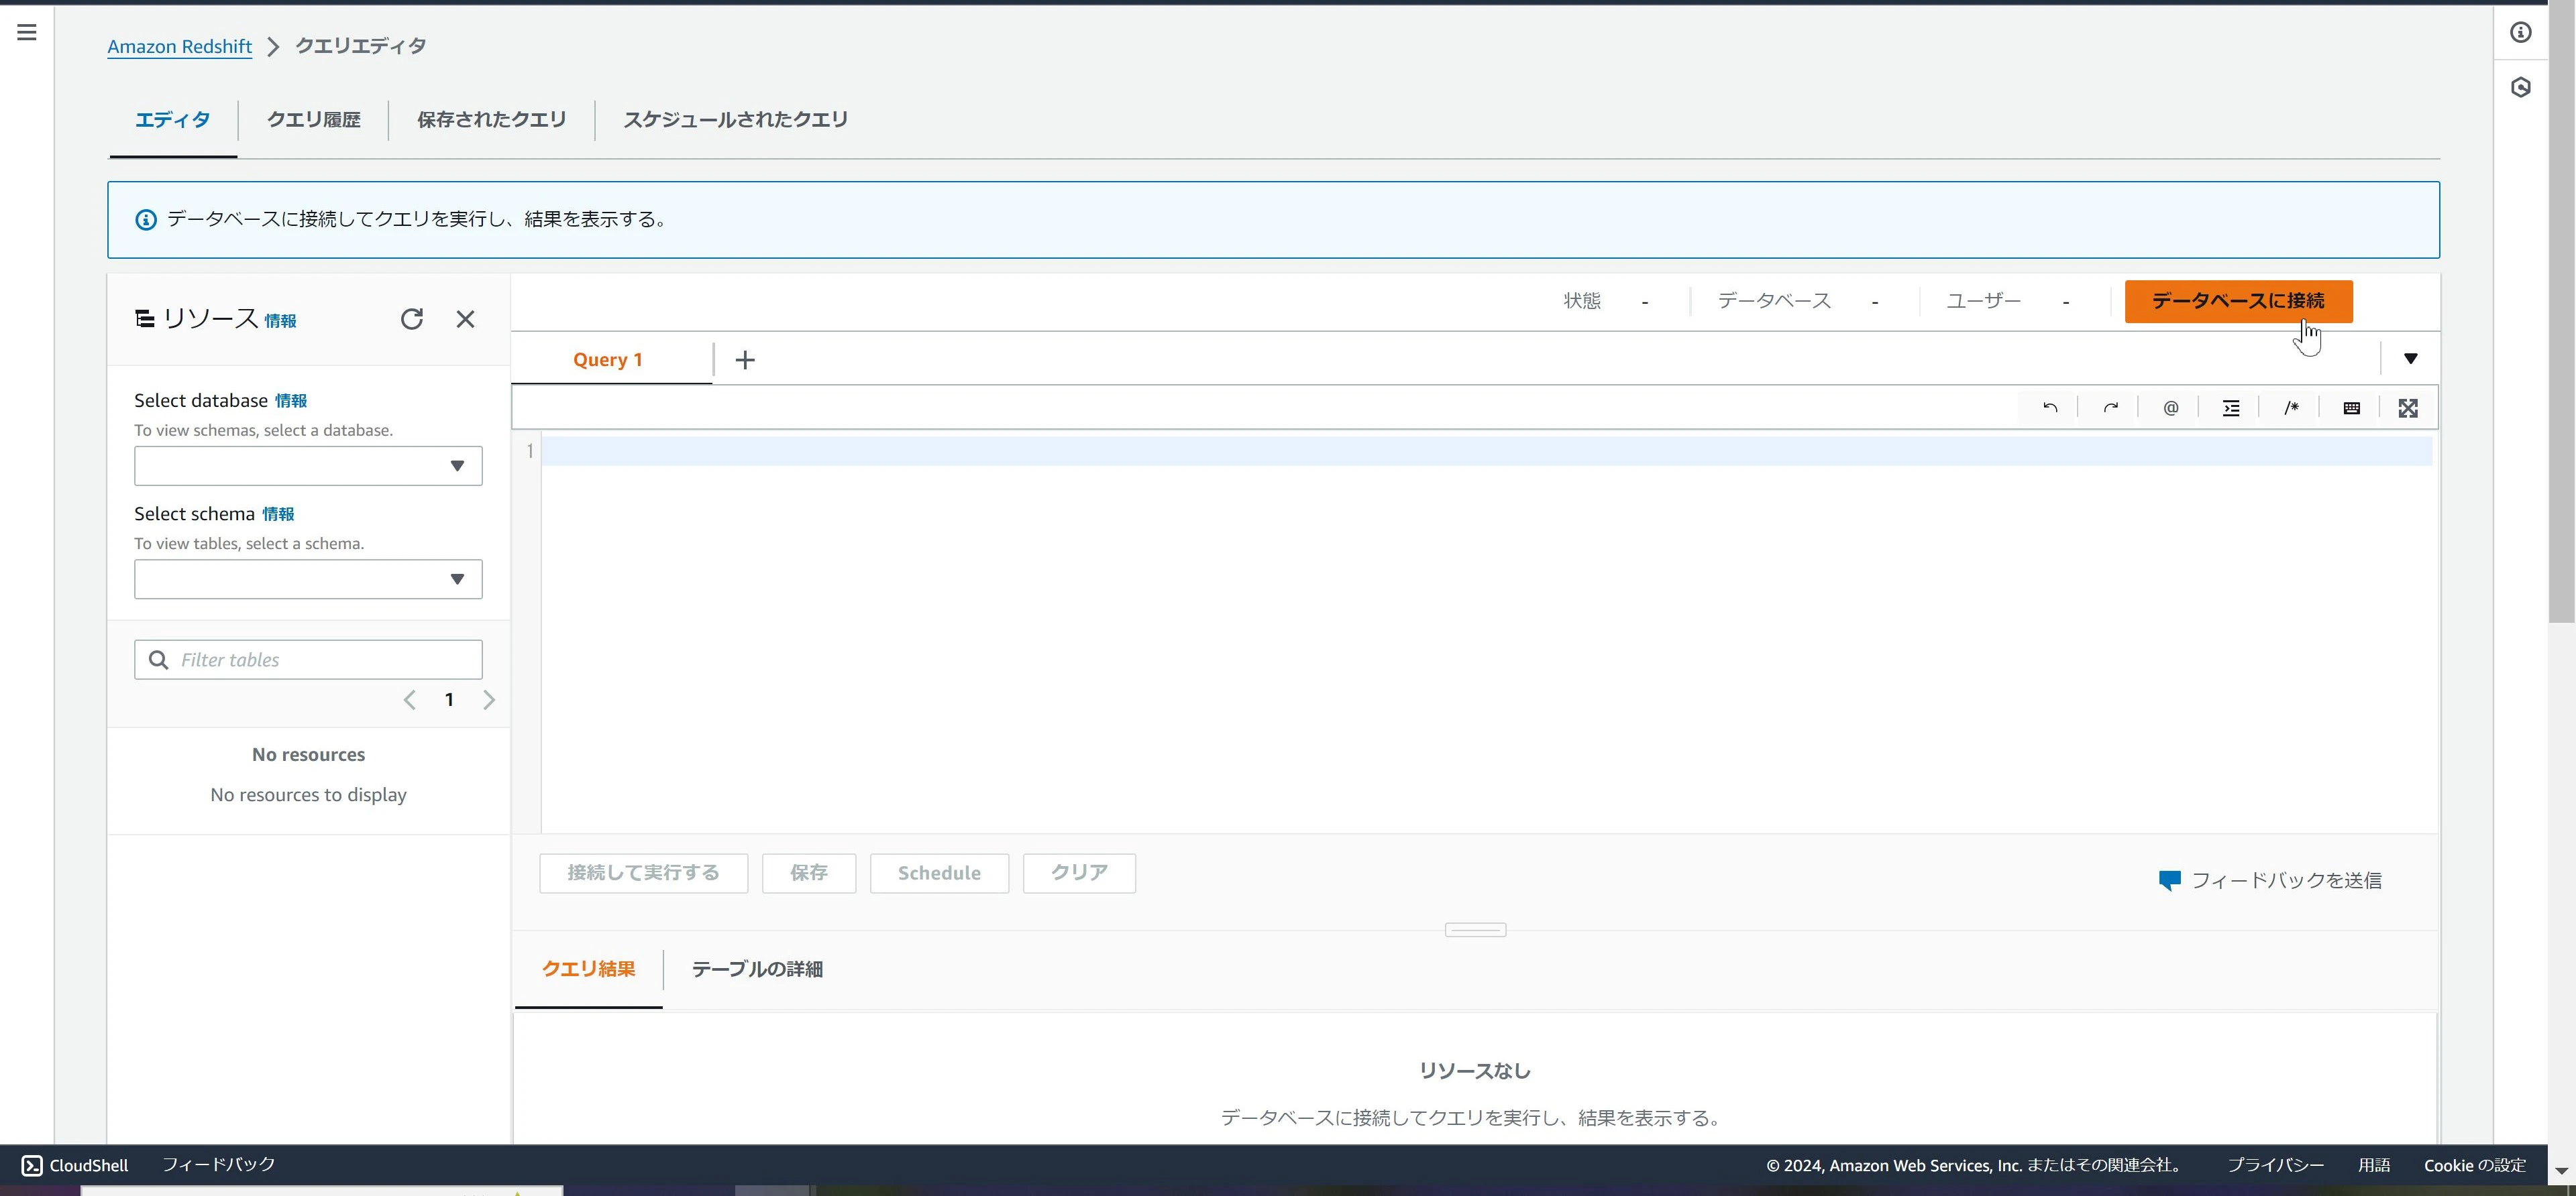Screen dimensions: 2576x1196
Task: Switch to the エディタ tab
Action: tap(173, 120)
